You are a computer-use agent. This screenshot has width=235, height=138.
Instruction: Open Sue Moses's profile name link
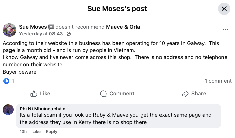(33, 27)
